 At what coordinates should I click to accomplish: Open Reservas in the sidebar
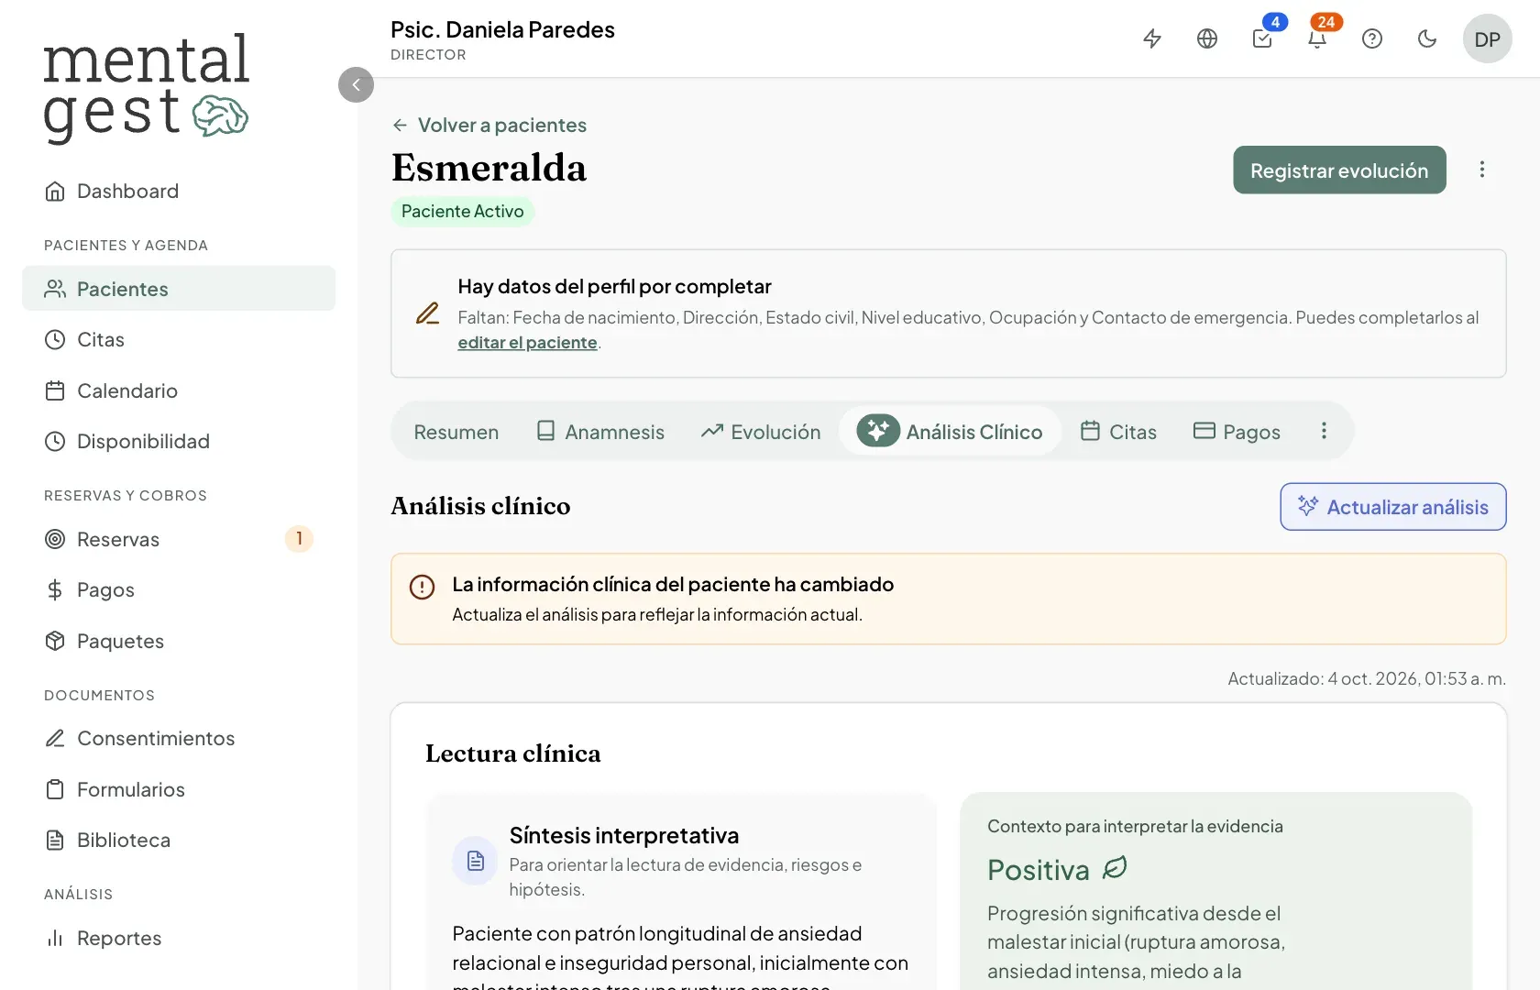179,539
